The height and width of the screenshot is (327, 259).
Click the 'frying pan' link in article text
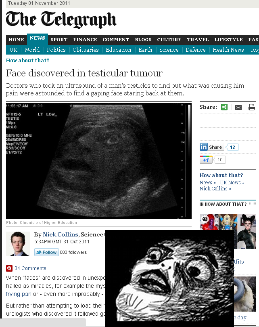point(19,294)
